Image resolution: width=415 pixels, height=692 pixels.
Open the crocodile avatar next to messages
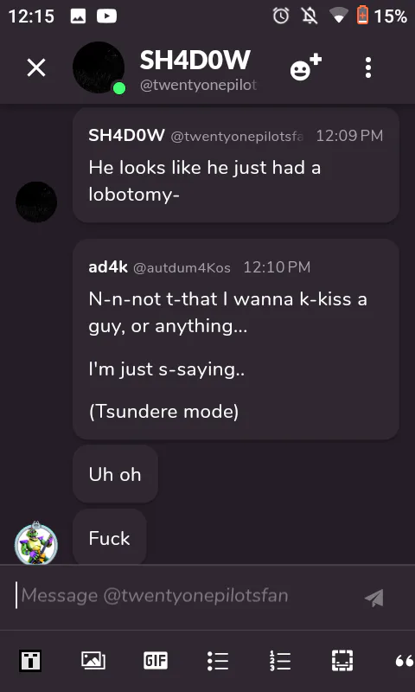[x=36, y=543]
